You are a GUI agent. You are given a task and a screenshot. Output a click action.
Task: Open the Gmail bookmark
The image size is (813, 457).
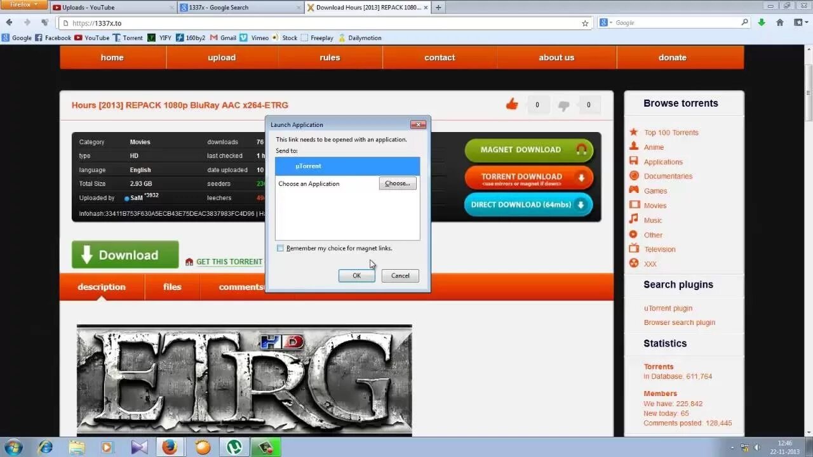[x=223, y=37]
